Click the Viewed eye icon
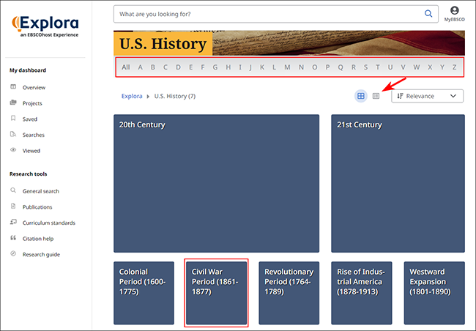Viewport: 476px width, 331px height. tap(13, 149)
